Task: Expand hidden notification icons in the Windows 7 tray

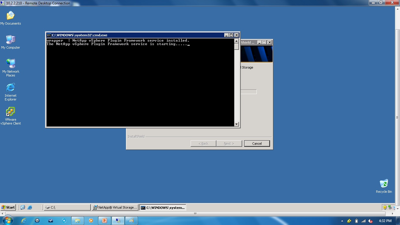Action: [x=342, y=221]
